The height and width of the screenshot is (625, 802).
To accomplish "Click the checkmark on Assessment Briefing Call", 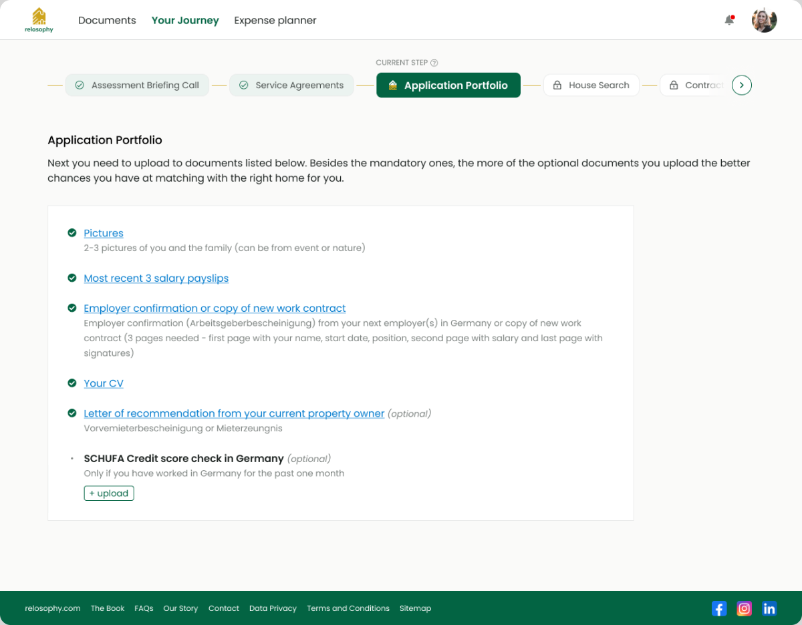I will 80,85.
